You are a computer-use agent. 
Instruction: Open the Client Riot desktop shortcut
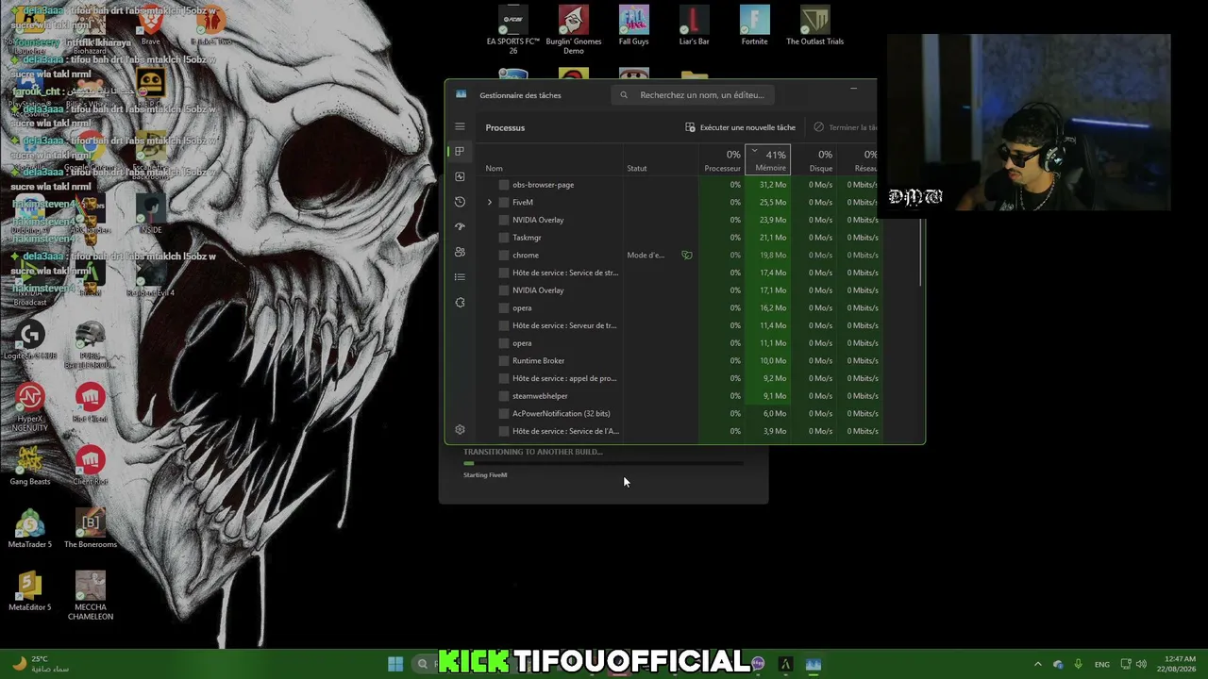click(x=91, y=466)
